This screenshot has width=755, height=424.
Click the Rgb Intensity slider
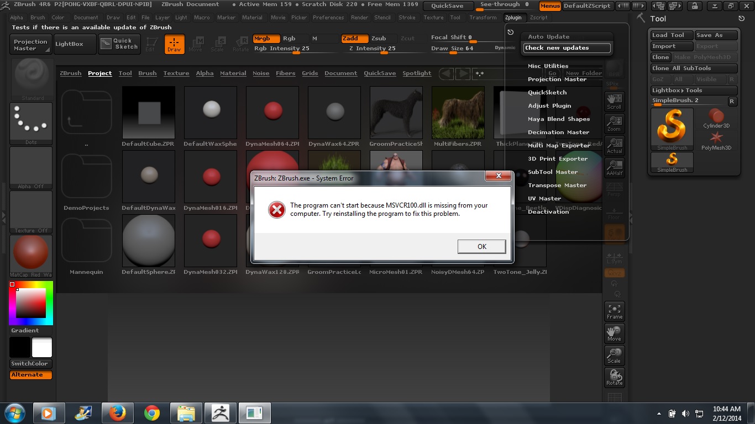[295, 49]
